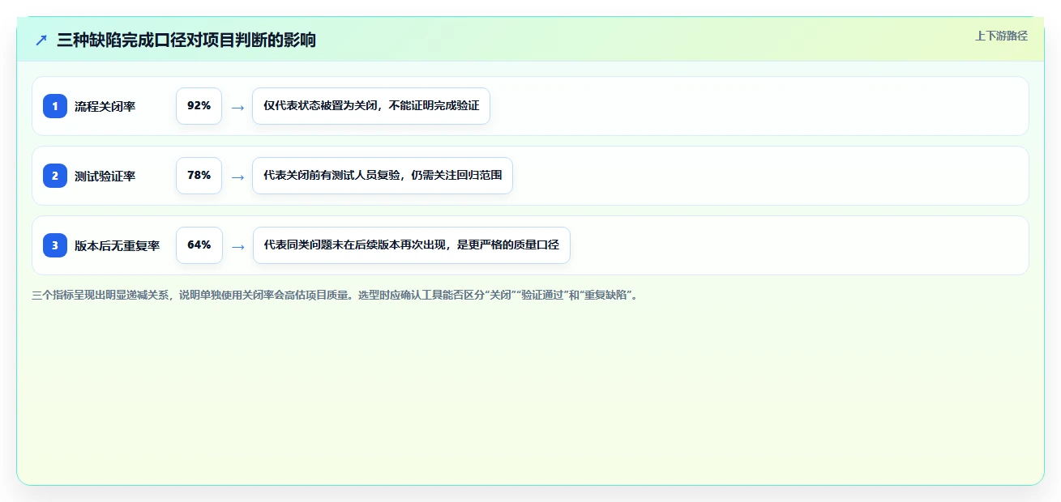Click the 流程关闭率 label
This screenshot has height=502, width=1061.
point(105,106)
